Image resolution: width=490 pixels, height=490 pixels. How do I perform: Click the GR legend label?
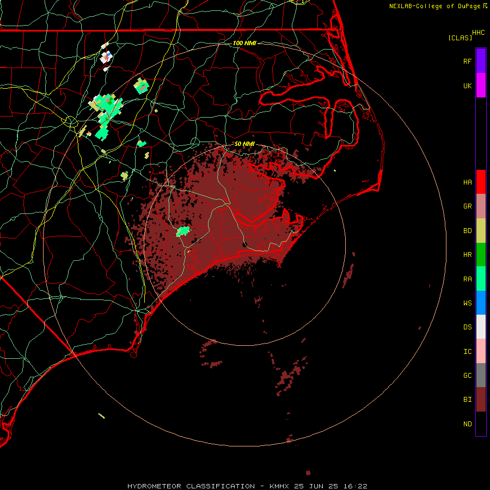[467, 206]
